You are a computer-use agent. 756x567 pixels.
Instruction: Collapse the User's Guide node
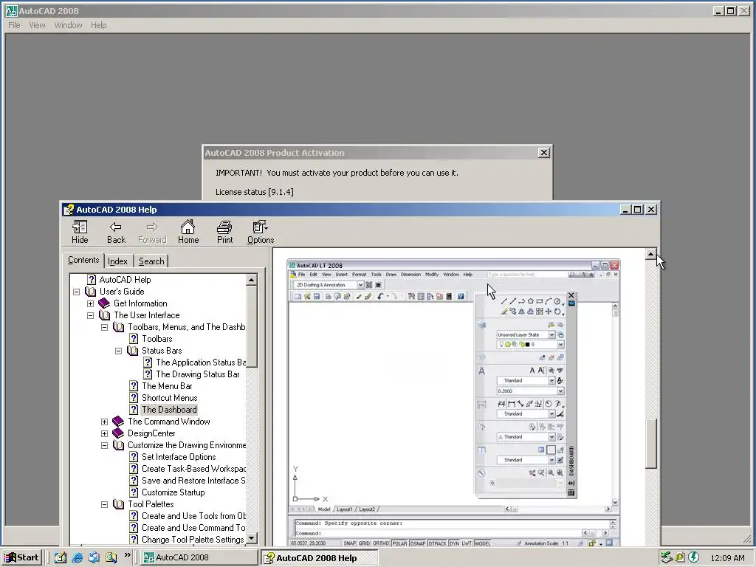76,292
